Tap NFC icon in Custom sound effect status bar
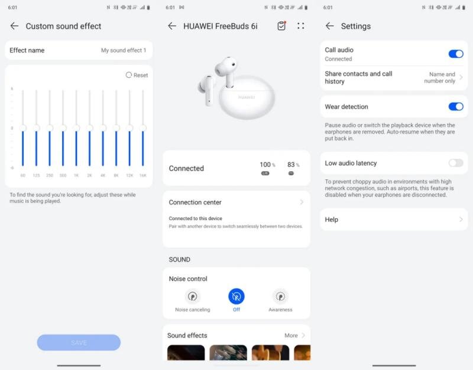 [108, 8]
